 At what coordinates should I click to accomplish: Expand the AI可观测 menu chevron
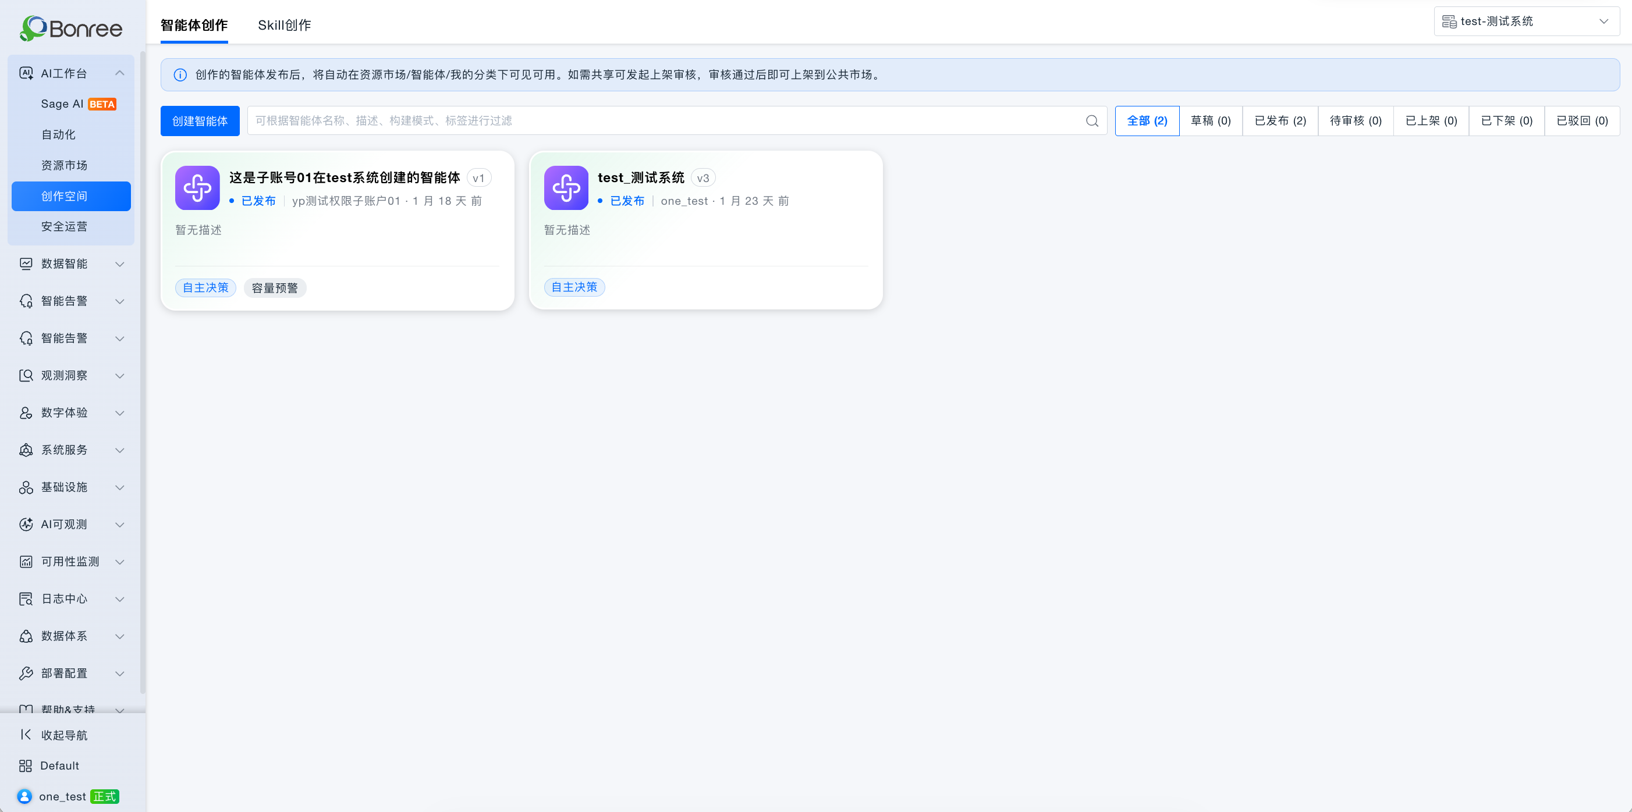coord(120,525)
